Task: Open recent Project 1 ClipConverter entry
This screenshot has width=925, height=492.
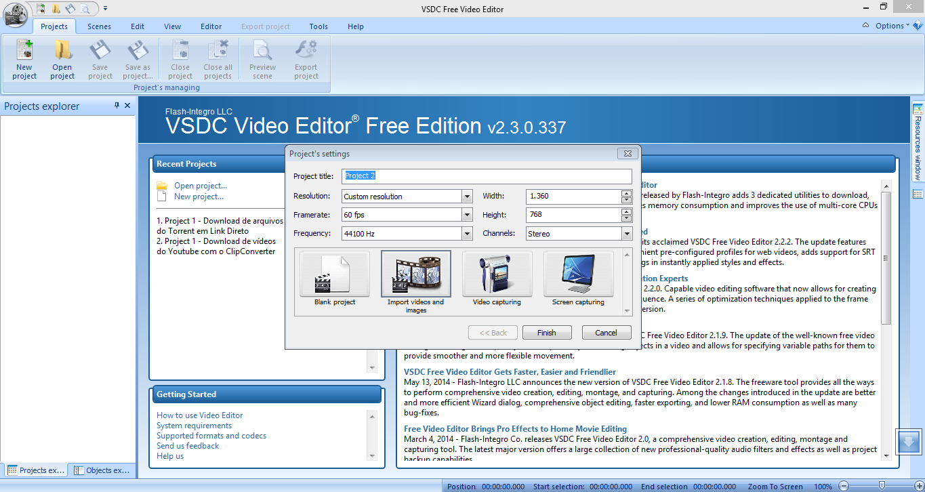Action: click(216, 246)
